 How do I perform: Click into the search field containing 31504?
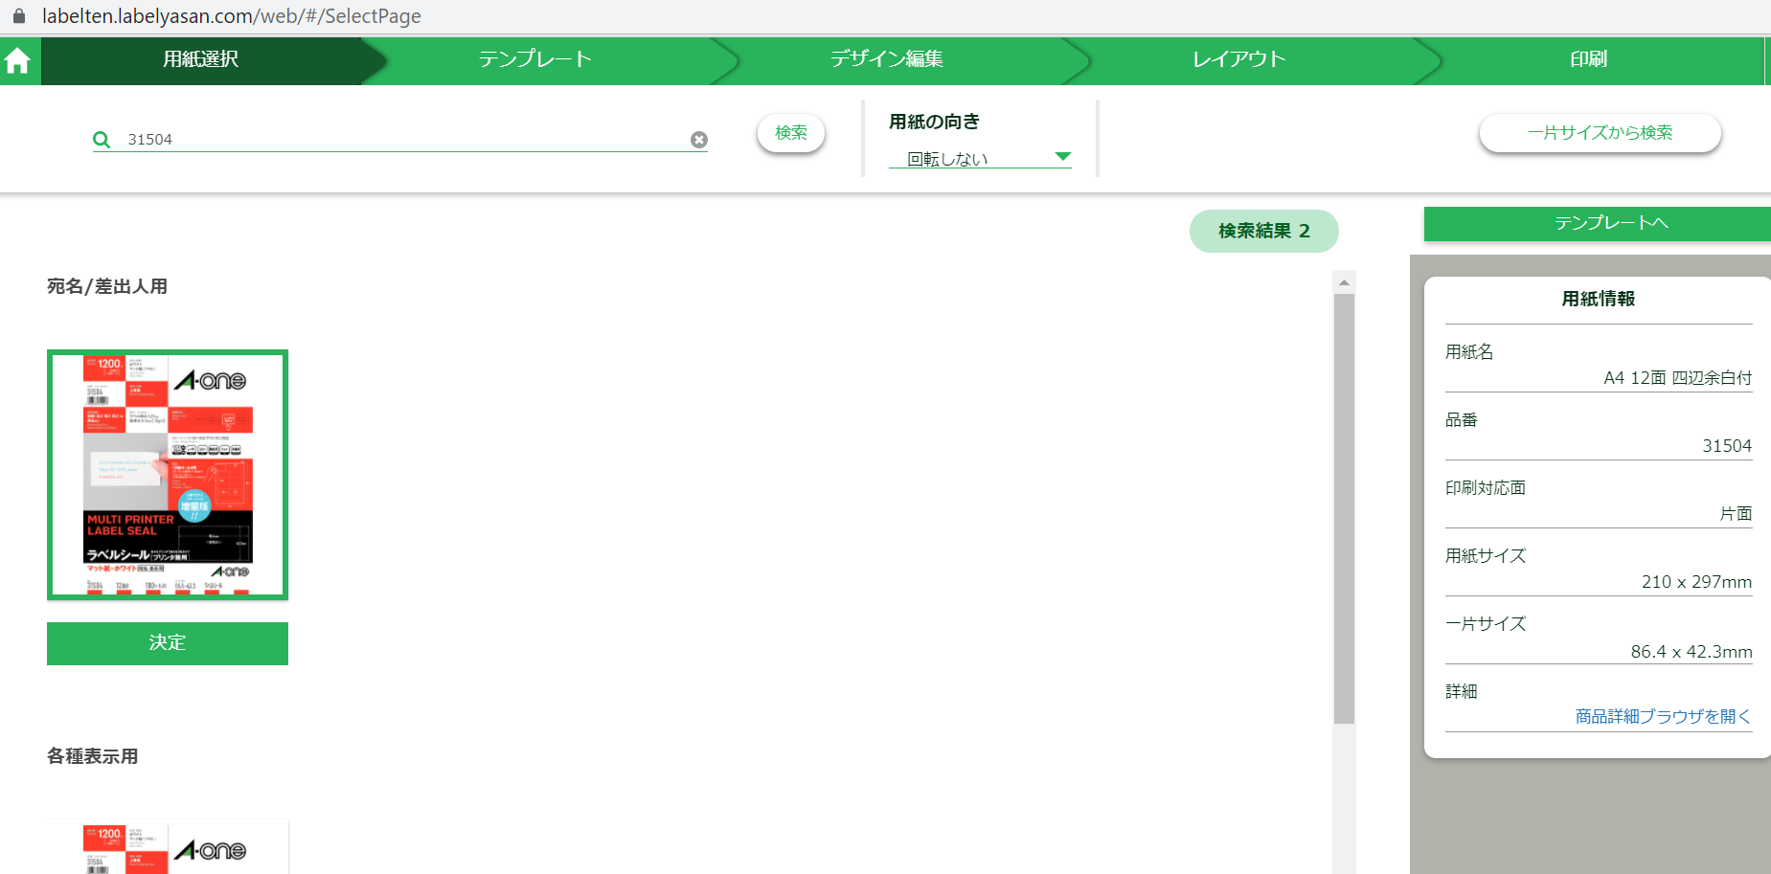[402, 140]
